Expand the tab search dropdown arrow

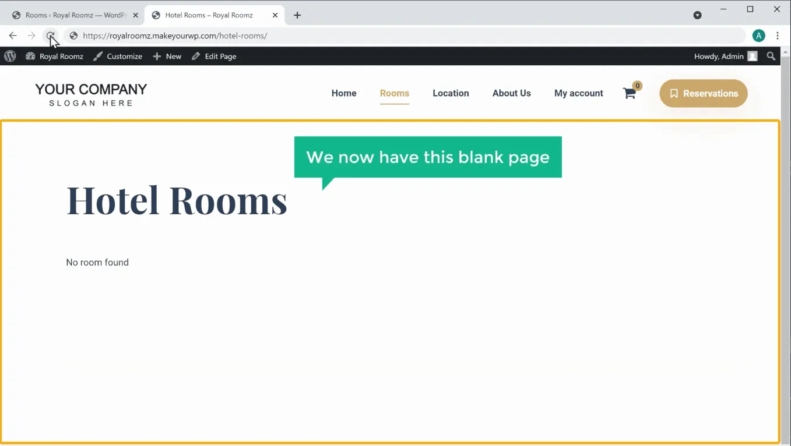click(697, 15)
